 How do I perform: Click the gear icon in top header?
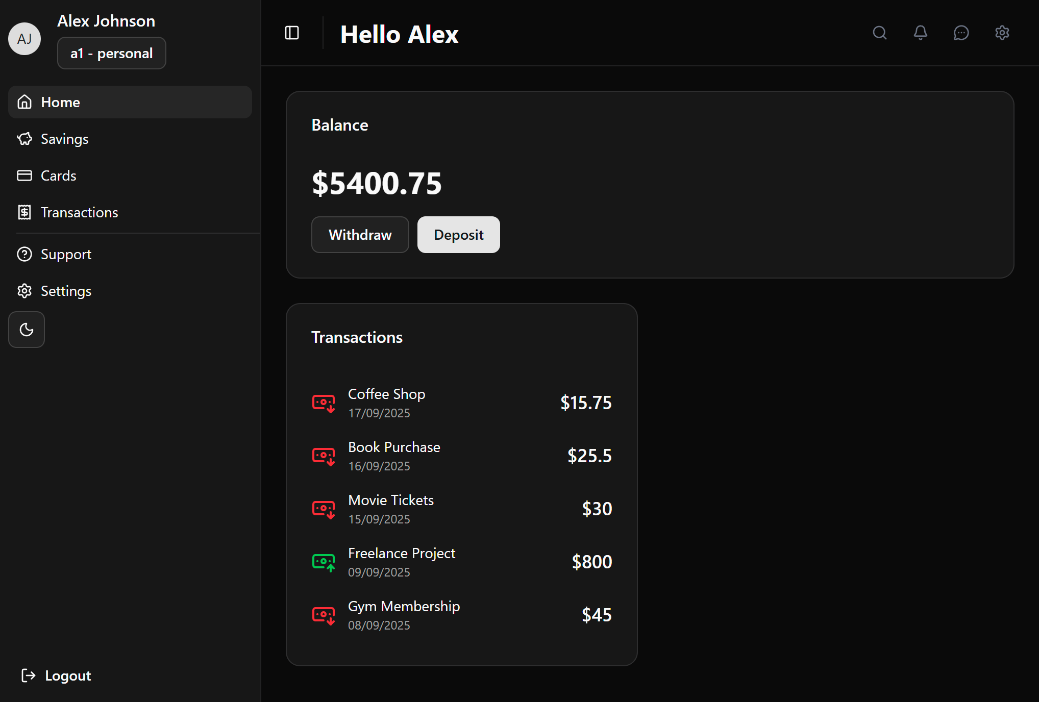[1002, 33]
